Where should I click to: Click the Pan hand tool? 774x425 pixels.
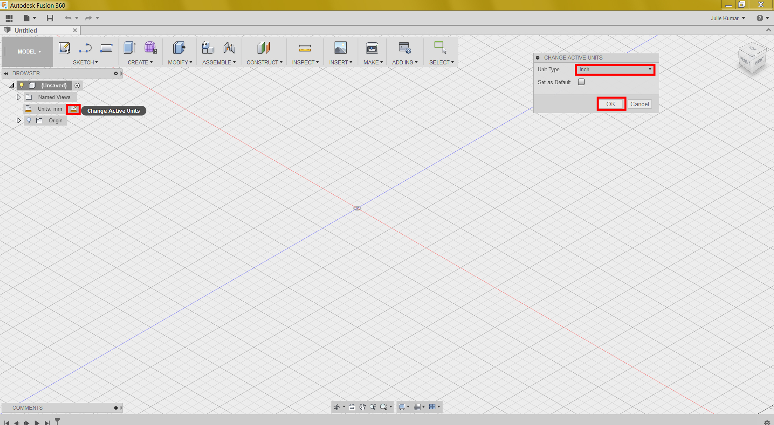(362, 407)
